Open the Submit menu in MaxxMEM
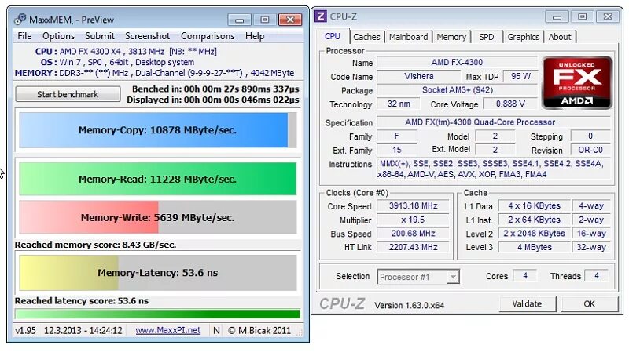 100,36
